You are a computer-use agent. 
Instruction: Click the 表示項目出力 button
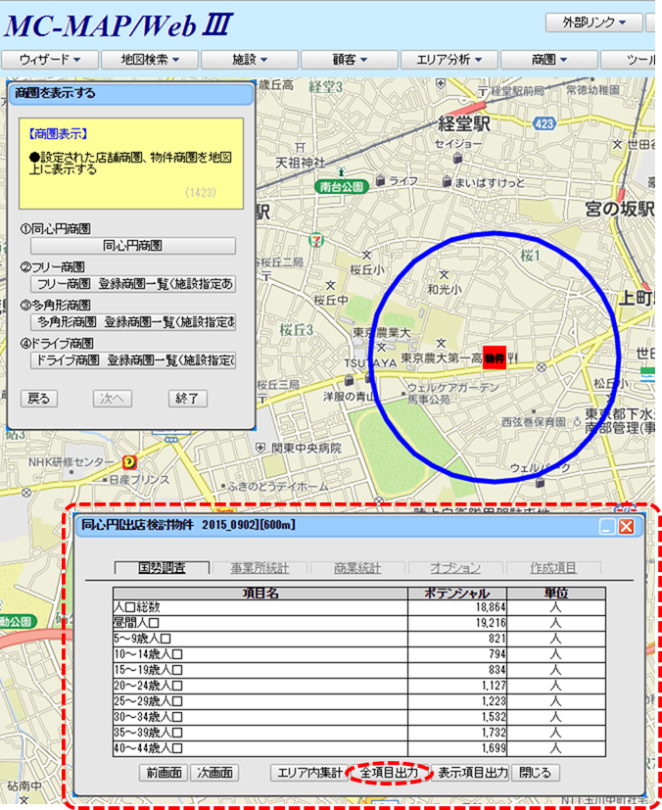473,773
